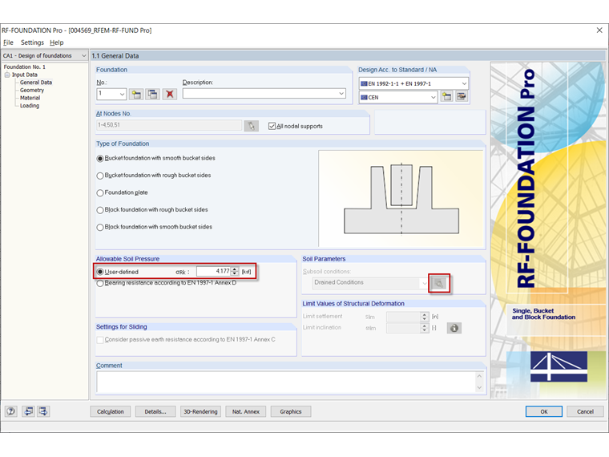609x457 pixels.
Task: Click the Limit inclination value field
Action: tap(404, 328)
